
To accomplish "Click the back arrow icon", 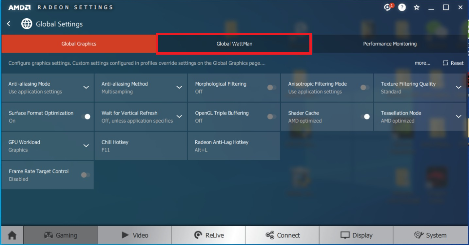I will pos(9,24).
